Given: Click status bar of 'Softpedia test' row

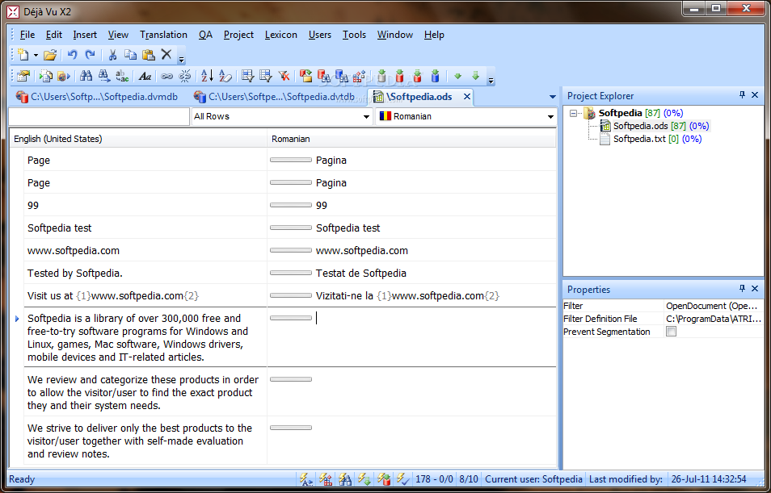Looking at the screenshot, I should [291, 228].
